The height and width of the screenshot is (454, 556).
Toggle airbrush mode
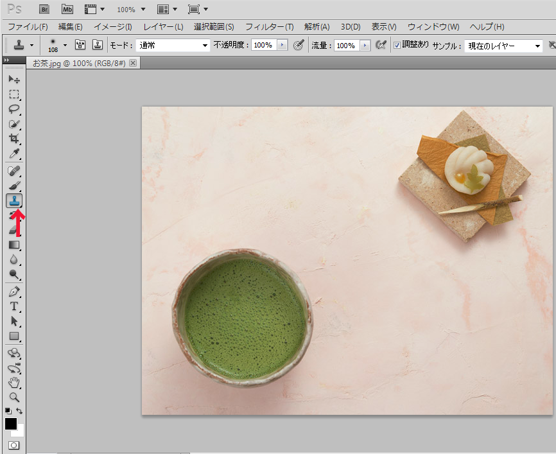pos(381,45)
